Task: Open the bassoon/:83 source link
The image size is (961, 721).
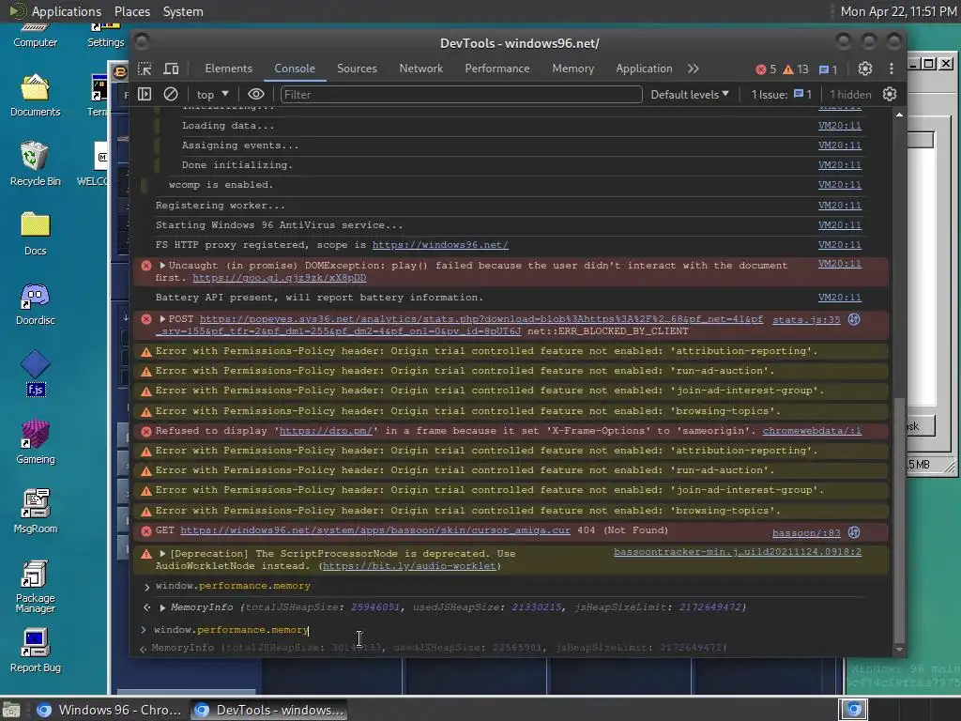Action: [x=806, y=533]
